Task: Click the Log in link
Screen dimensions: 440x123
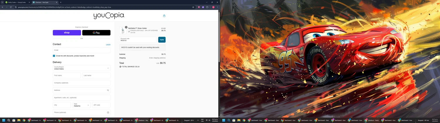Action: point(108,45)
